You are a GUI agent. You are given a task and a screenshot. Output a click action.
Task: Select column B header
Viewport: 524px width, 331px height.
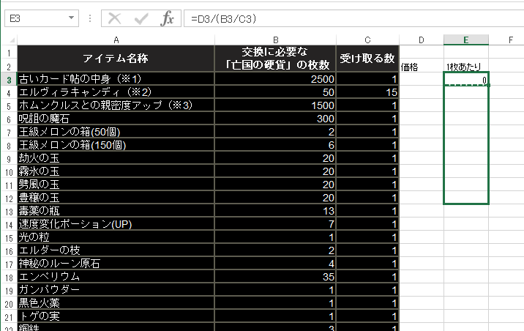coord(275,39)
